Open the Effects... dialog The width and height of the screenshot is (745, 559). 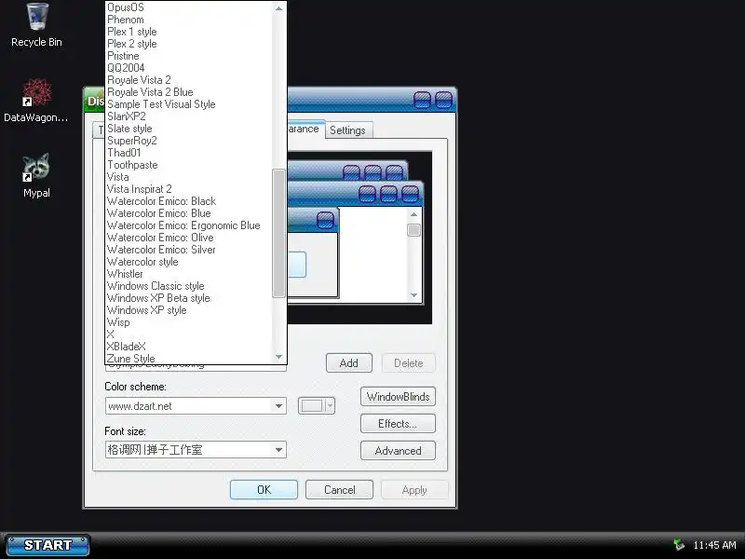(x=399, y=424)
